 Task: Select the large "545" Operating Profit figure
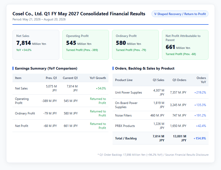(x=71, y=43)
